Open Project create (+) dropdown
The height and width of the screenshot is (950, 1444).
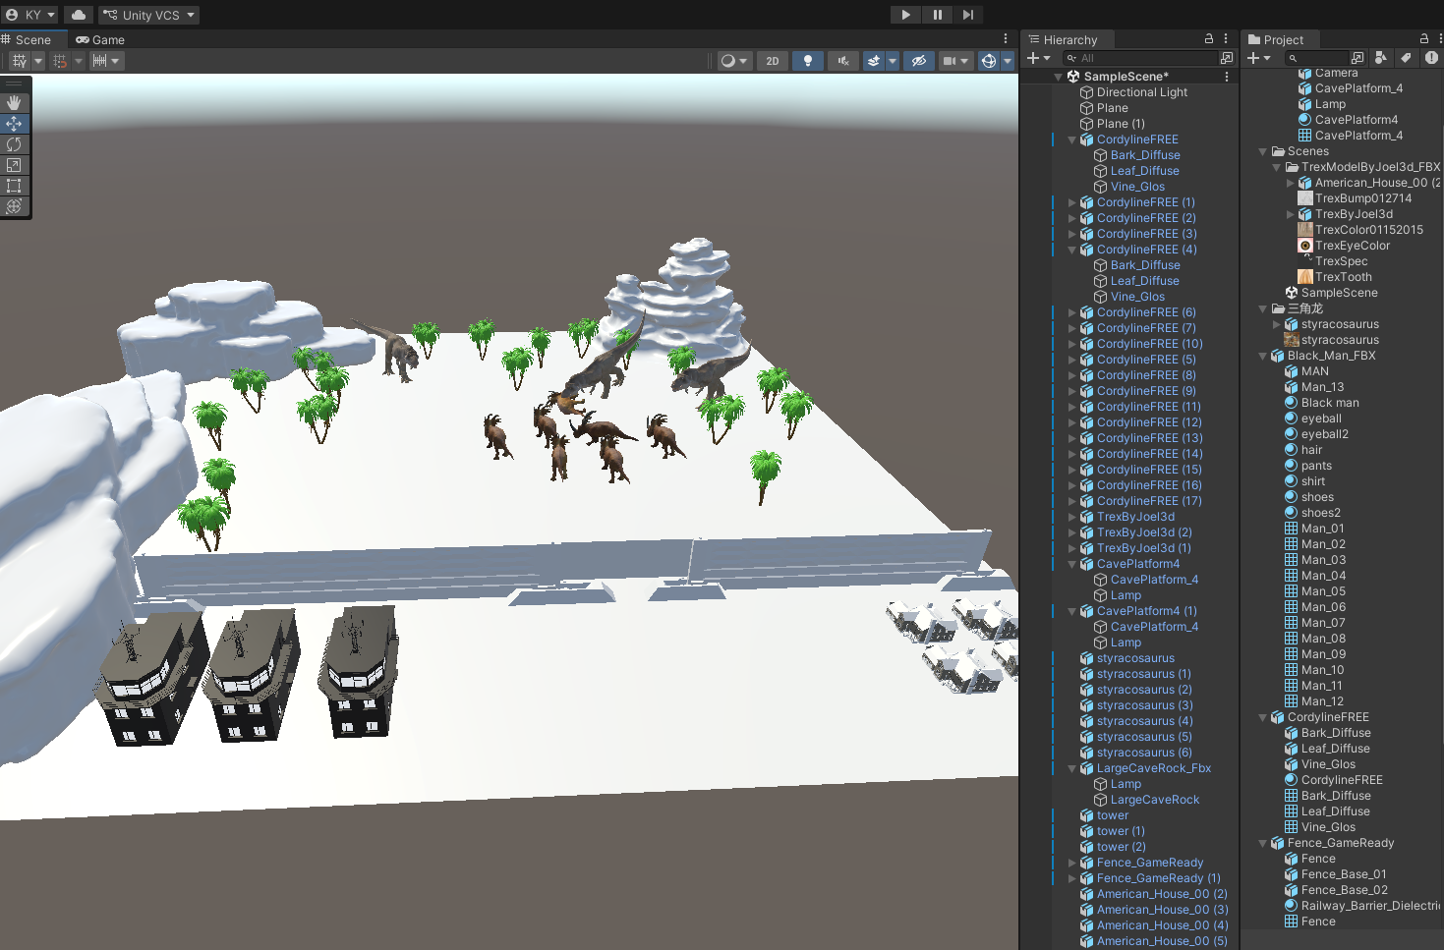point(1259,58)
